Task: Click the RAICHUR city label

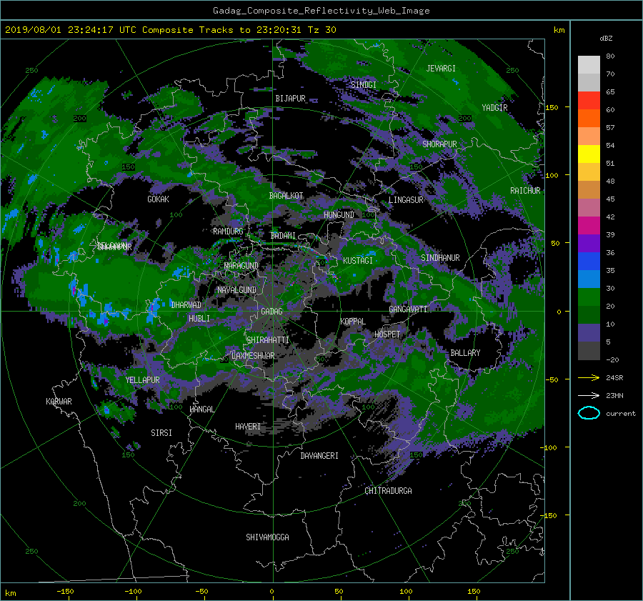Action: [x=525, y=191]
